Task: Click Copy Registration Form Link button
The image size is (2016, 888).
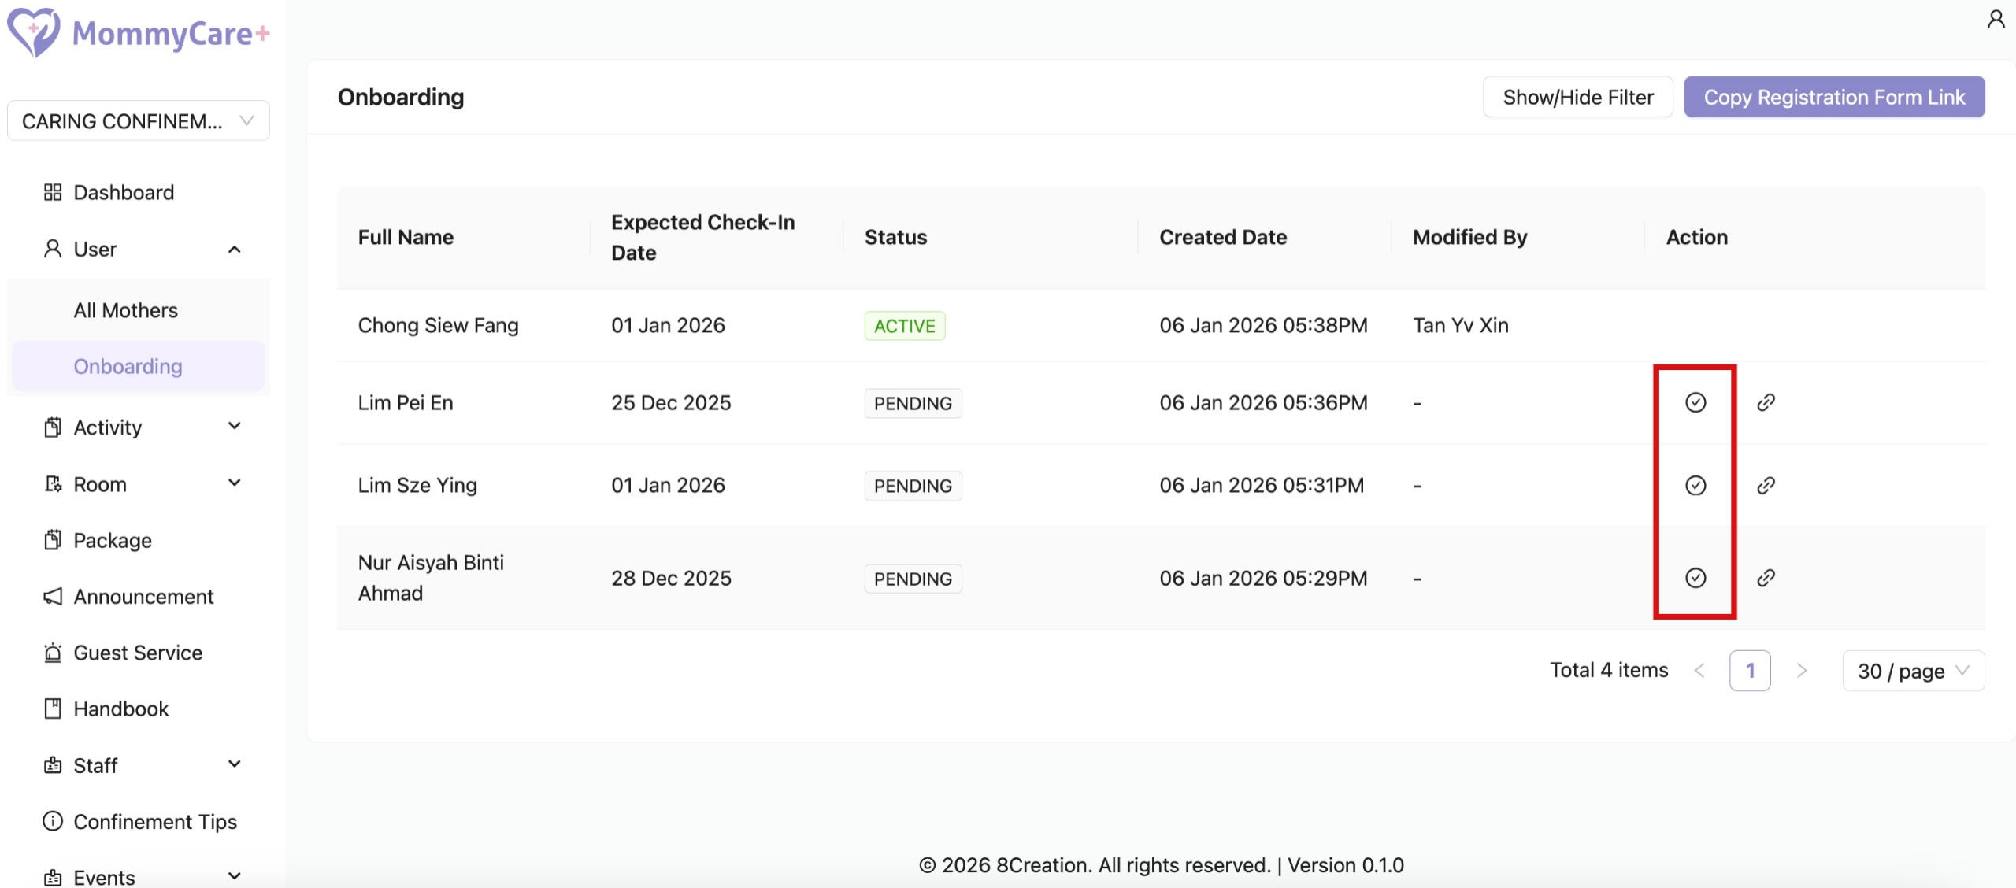Action: click(1834, 97)
